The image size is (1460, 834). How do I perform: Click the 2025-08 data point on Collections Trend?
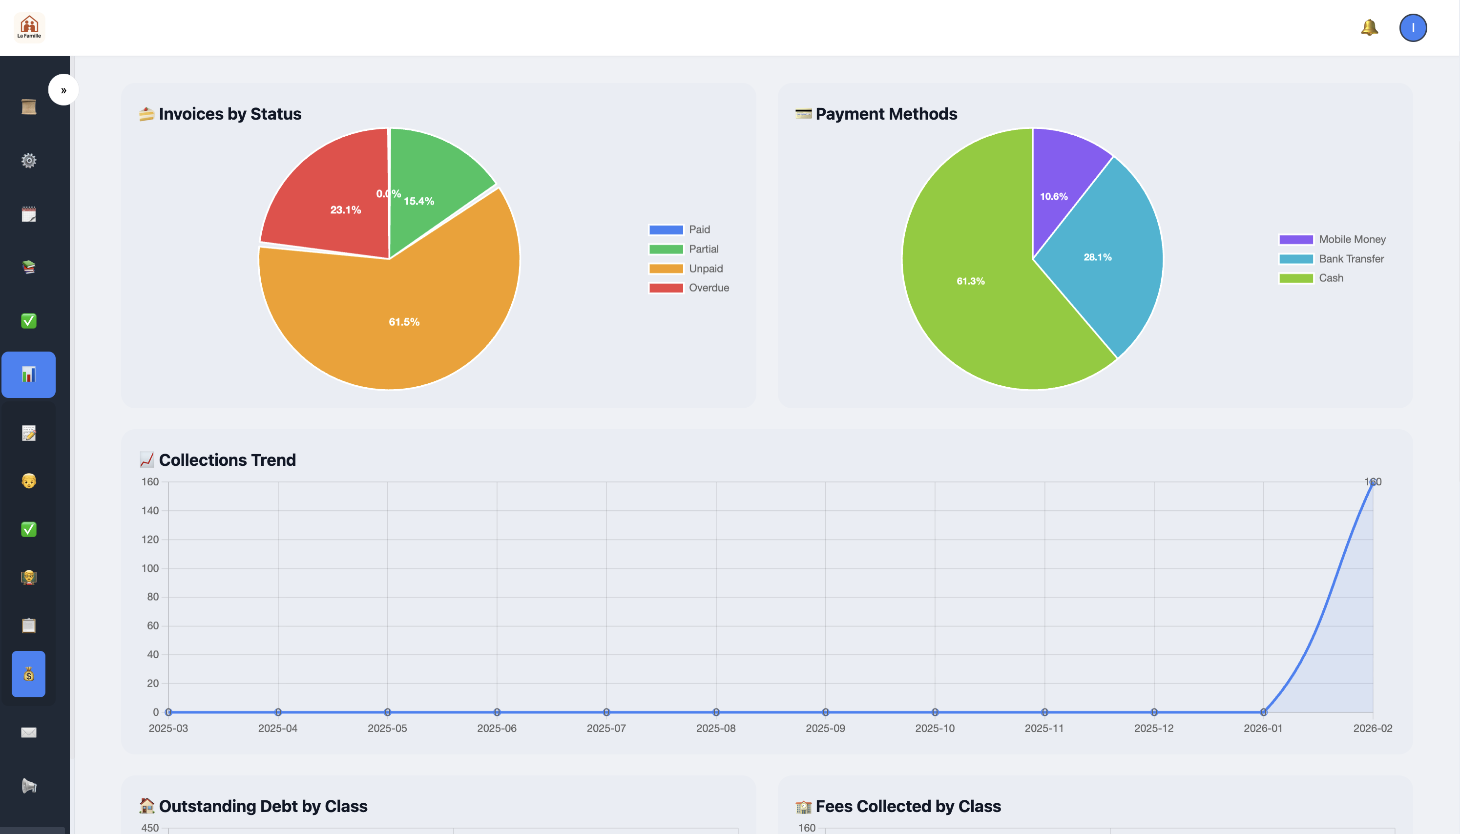[x=716, y=712]
